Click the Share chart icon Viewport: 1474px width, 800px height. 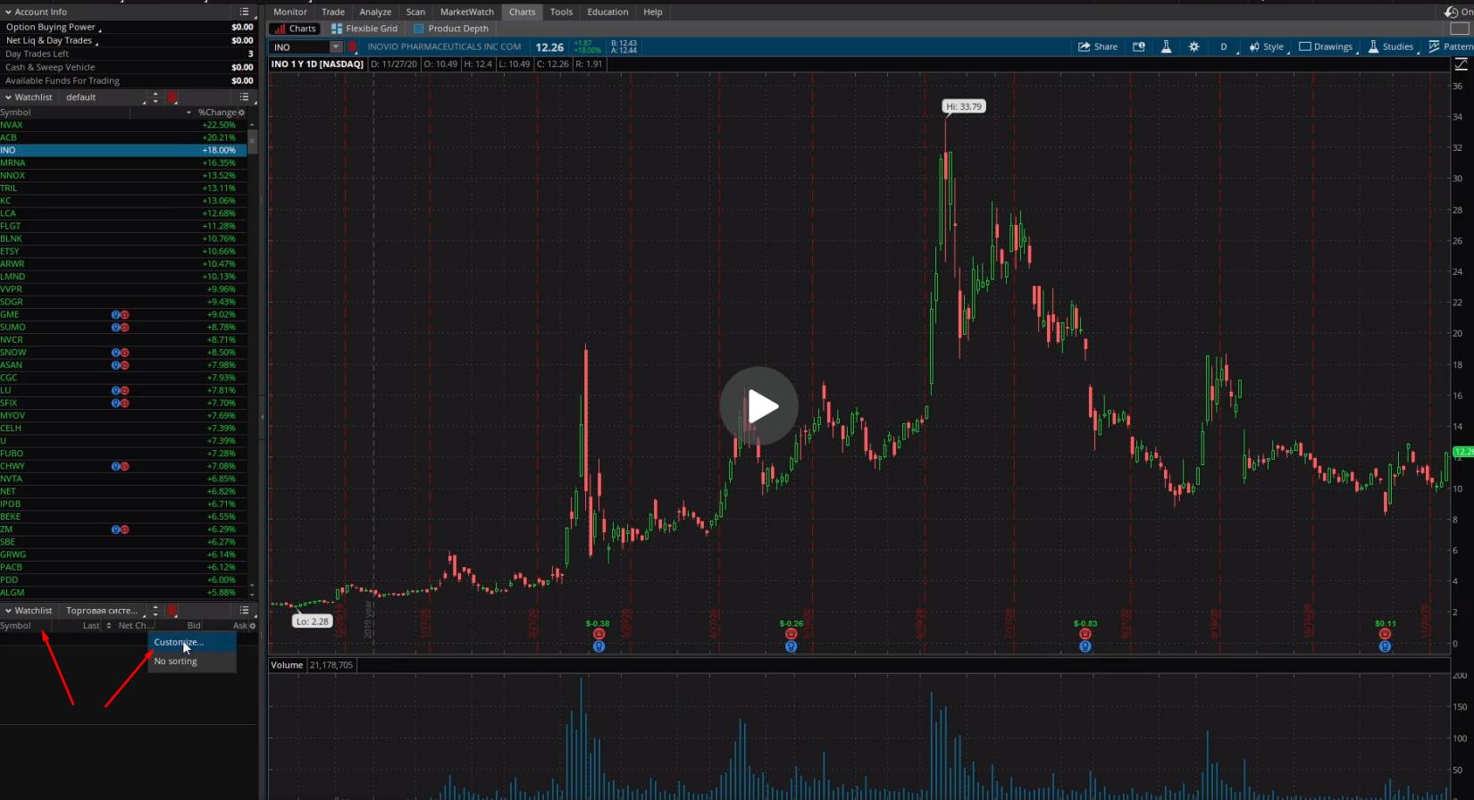coord(1098,47)
